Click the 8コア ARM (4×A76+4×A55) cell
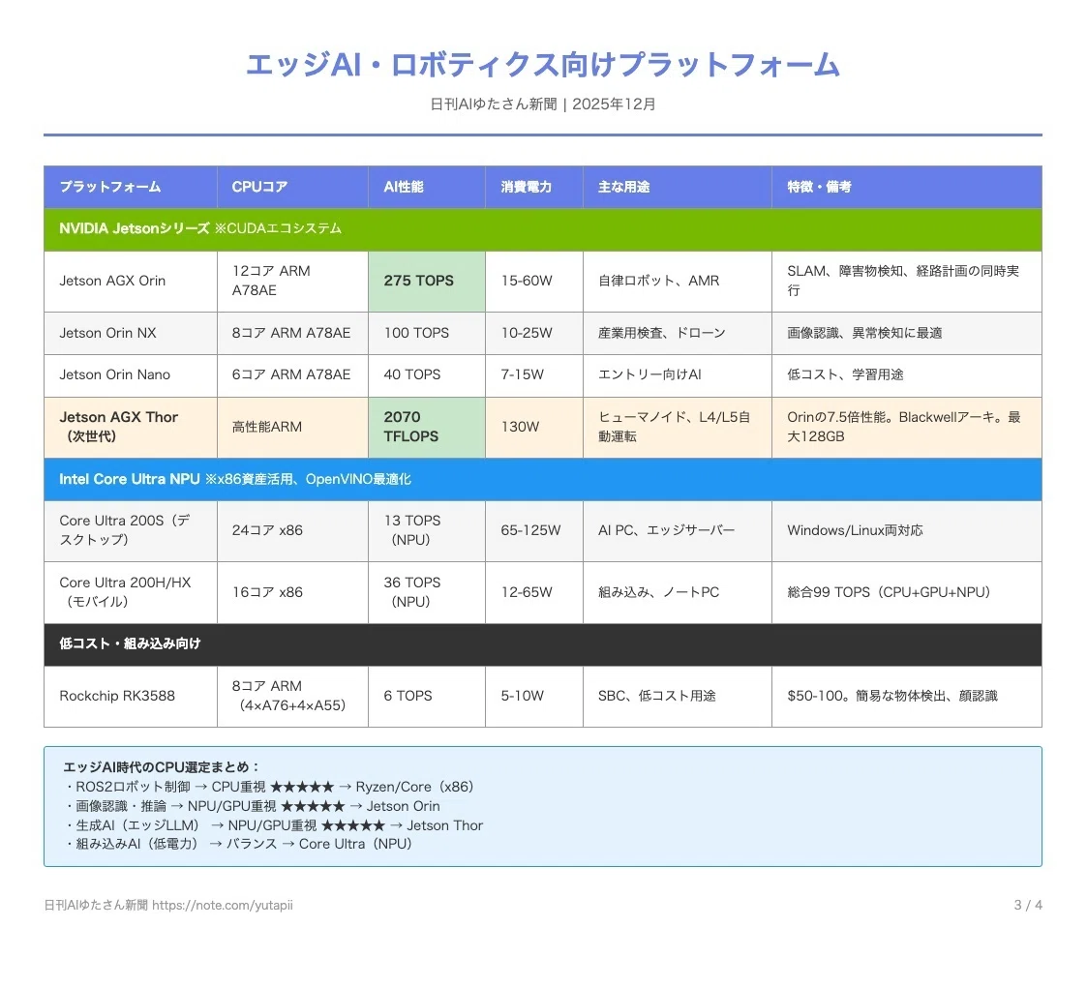The image size is (1087, 987). click(x=292, y=697)
